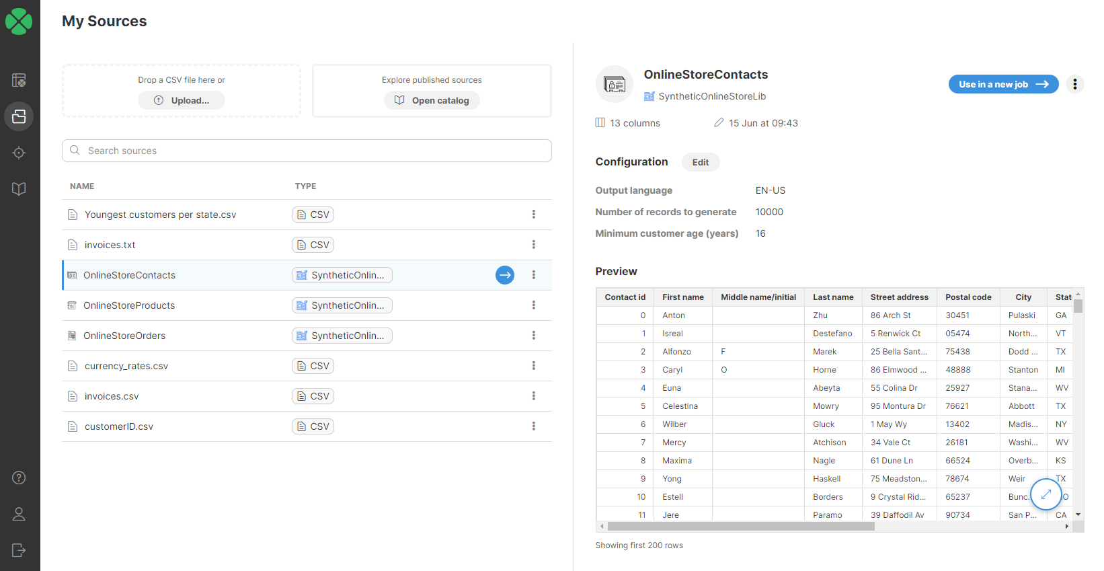1104x571 pixels.
Task: Open the jobs table icon in sidebar
Action: [19, 80]
